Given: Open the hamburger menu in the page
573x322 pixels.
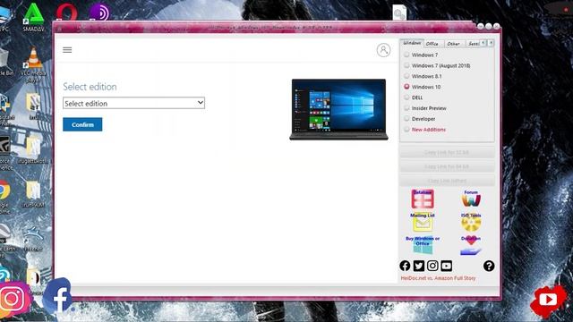Looking at the screenshot, I should coord(67,50).
